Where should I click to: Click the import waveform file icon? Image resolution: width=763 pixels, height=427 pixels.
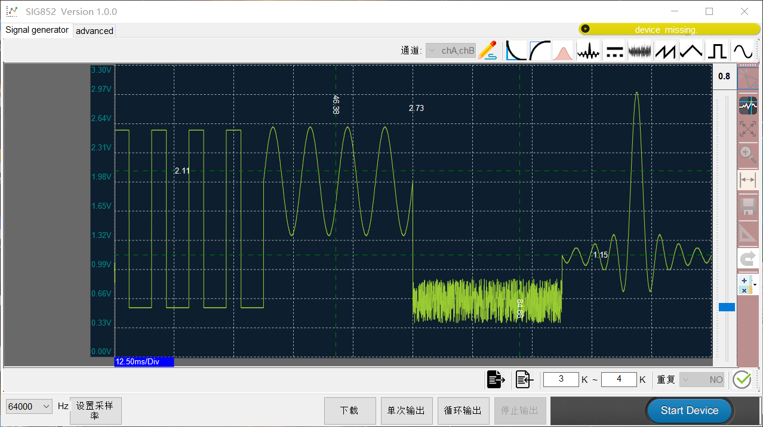click(x=524, y=379)
